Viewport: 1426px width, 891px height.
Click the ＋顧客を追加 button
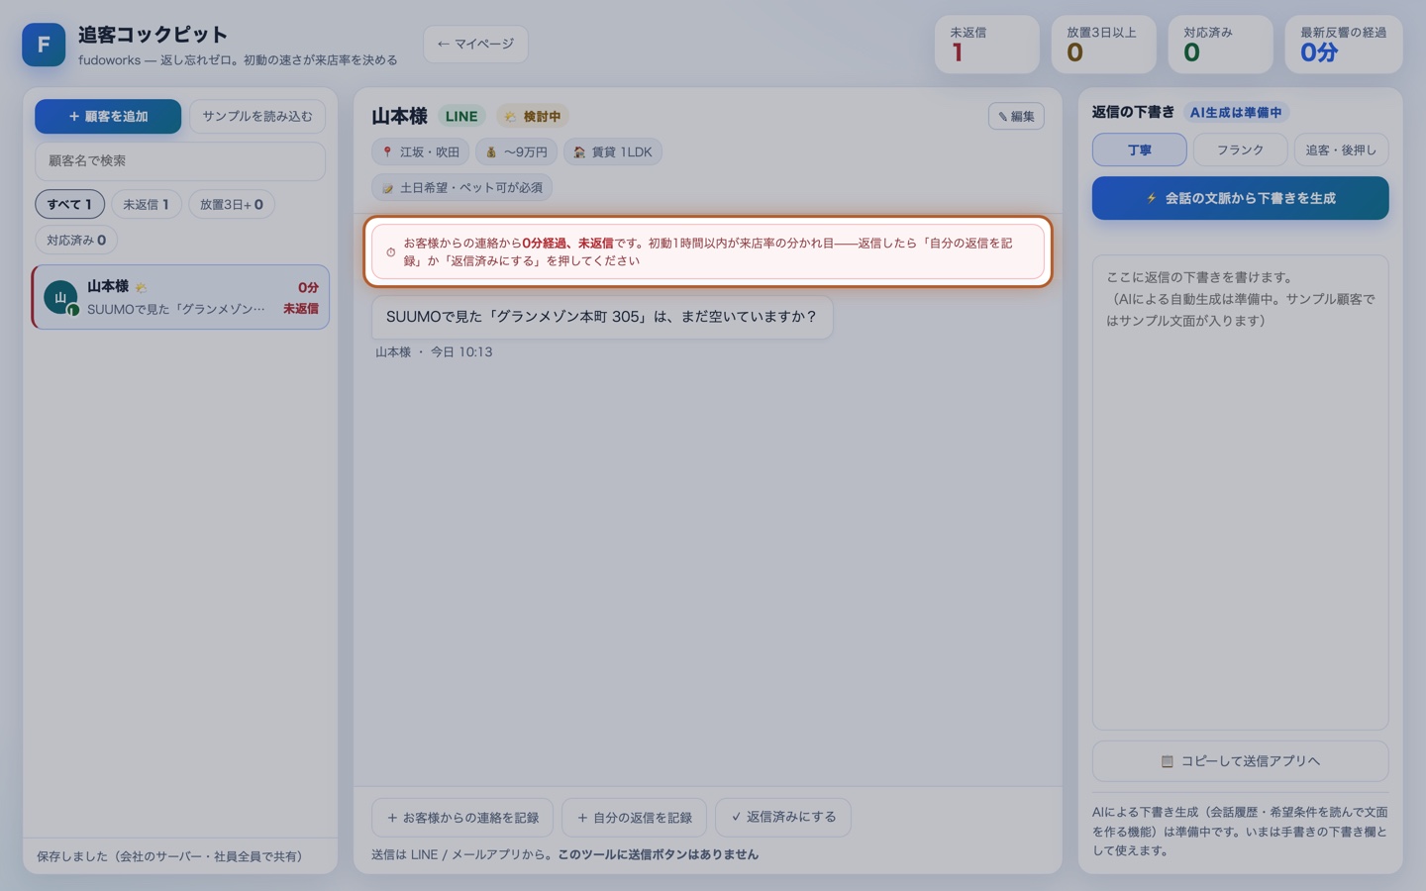(108, 116)
